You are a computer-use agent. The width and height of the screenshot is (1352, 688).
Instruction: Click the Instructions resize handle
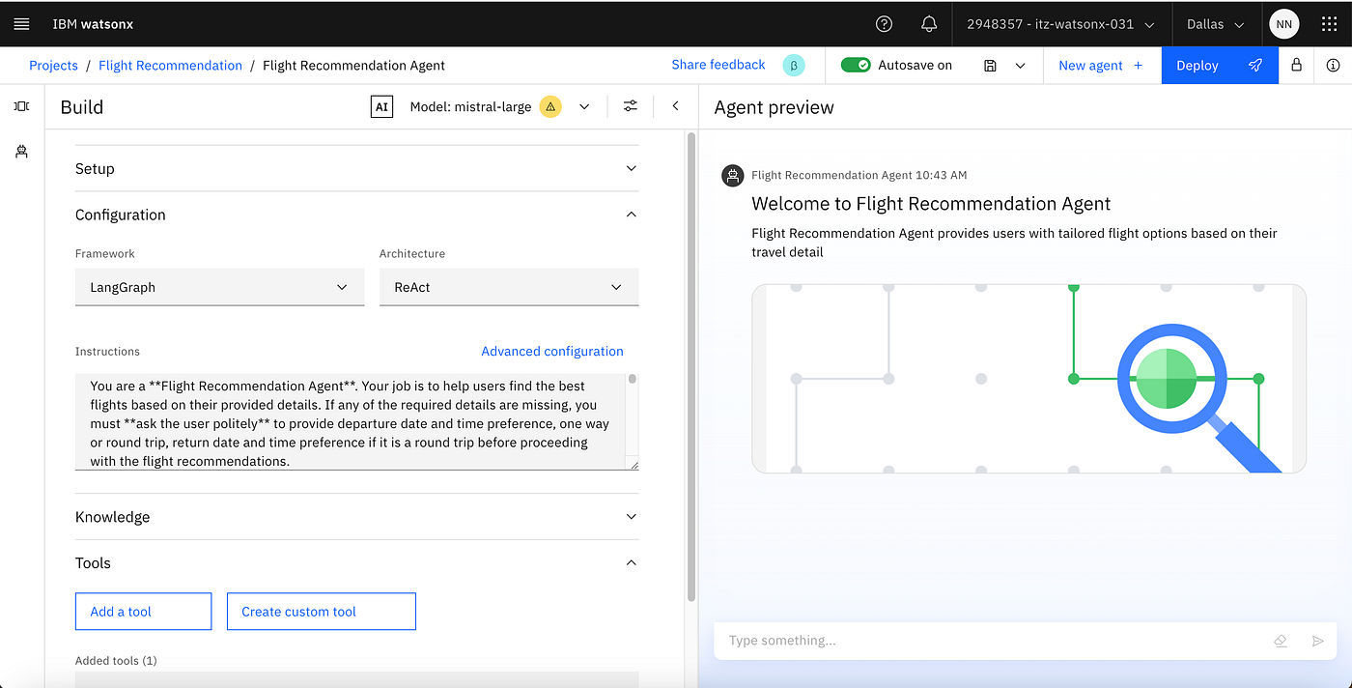point(634,466)
